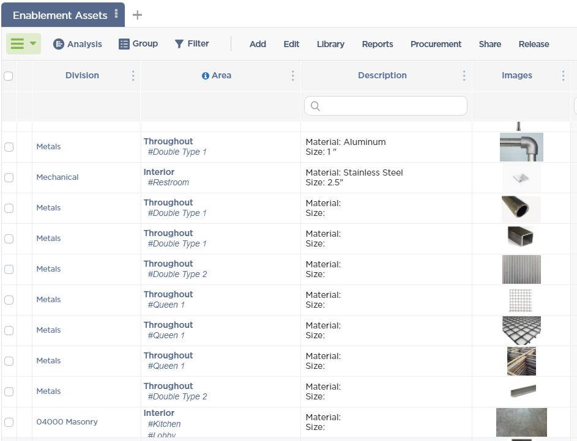
Task: Open the Reports menu
Action: [378, 44]
